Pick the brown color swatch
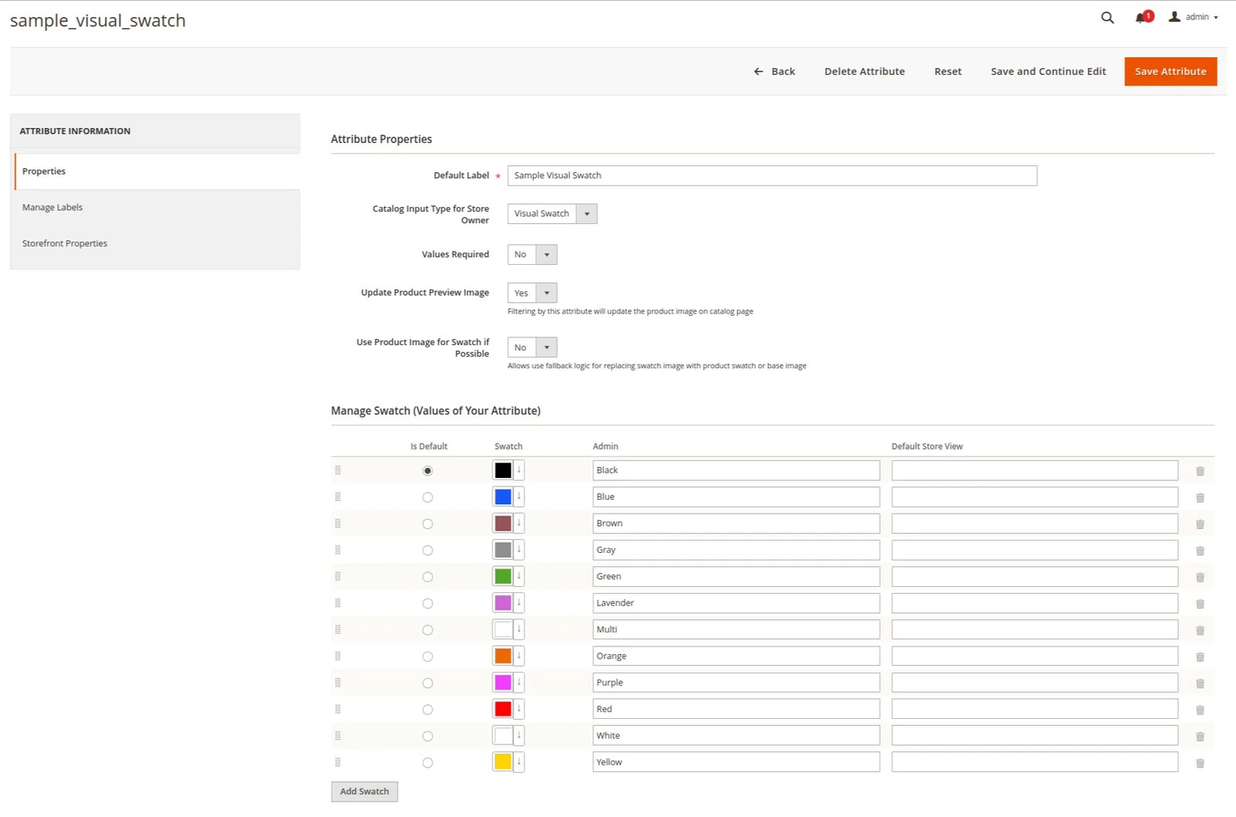Viewport: 1236px width, 817px height. click(503, 524)
